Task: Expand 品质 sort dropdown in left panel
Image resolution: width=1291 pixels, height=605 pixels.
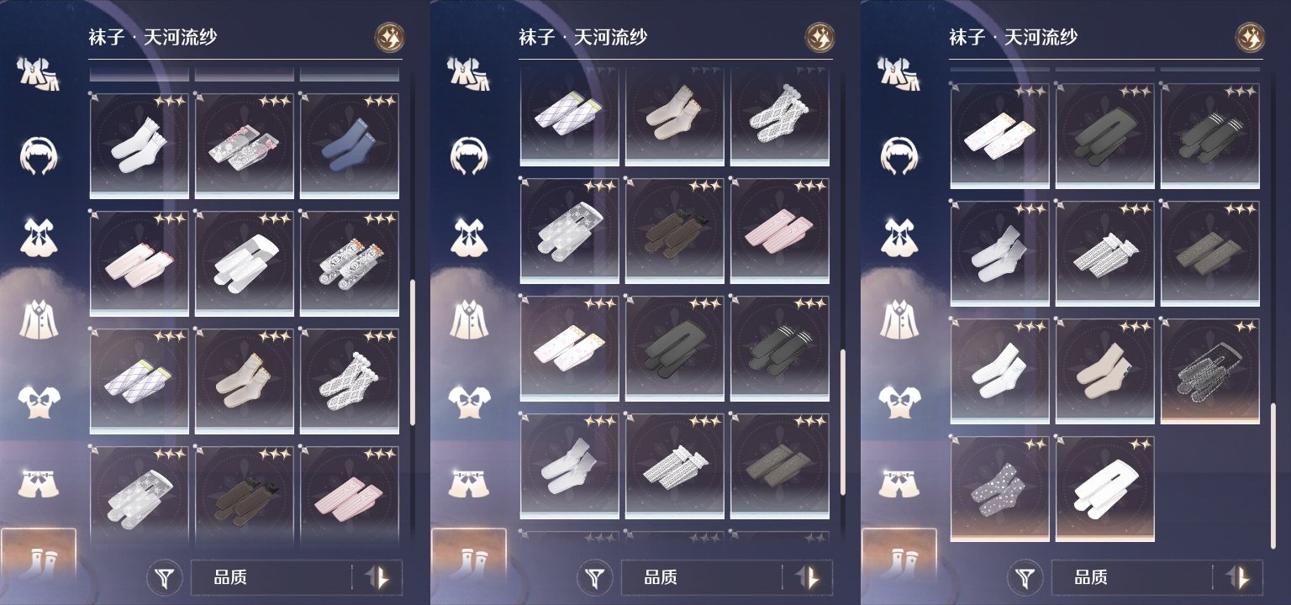Action: pyautogui.click(x=272, y=577)
